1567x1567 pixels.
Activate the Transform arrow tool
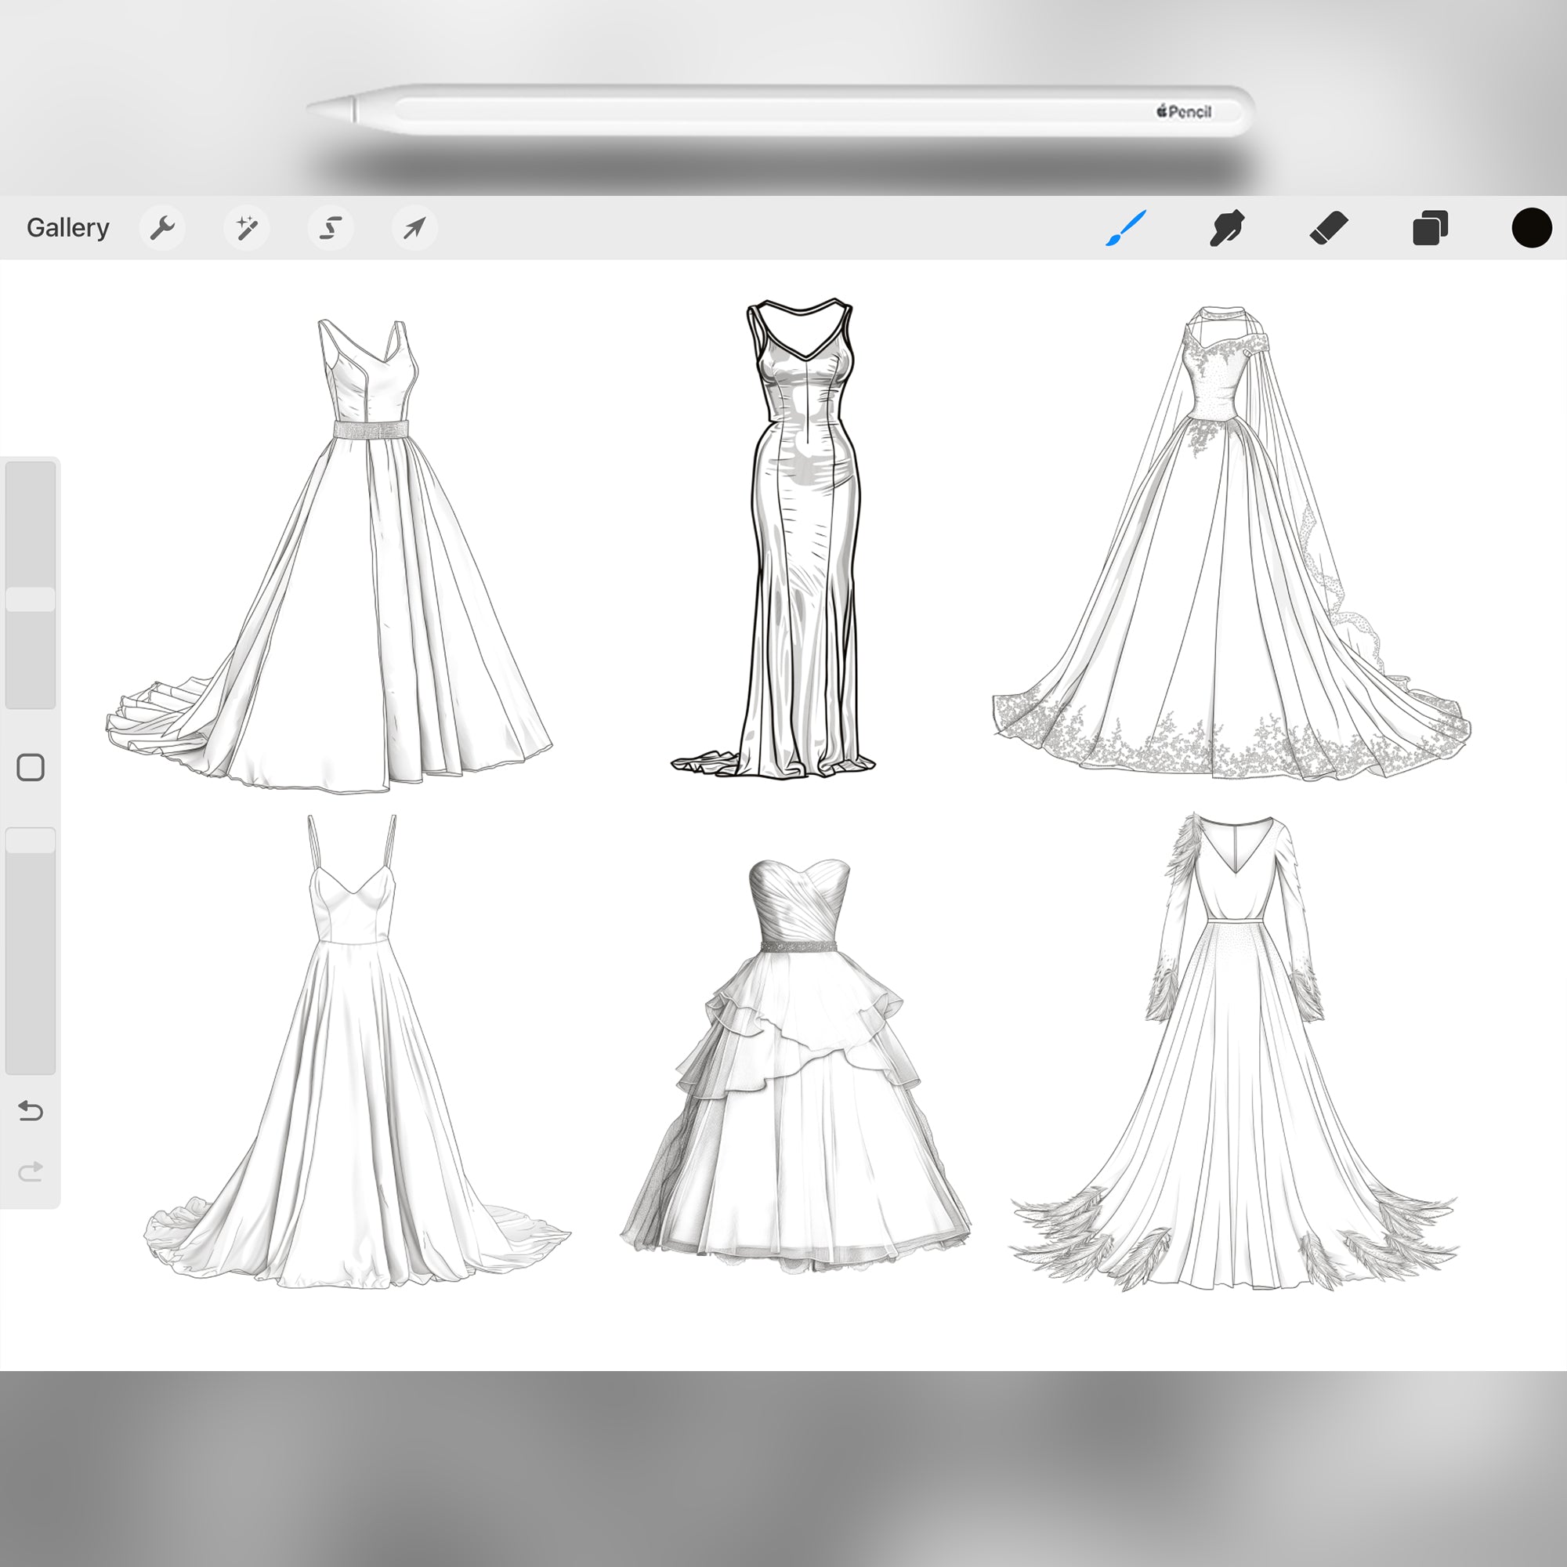[414, 227]
